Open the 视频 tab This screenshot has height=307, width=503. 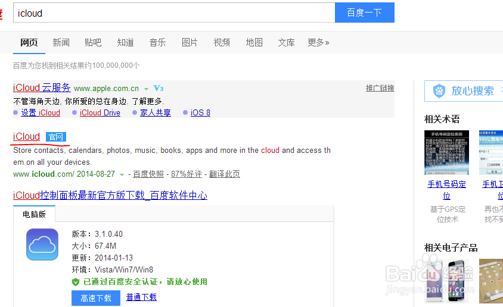tap(222, 42)
